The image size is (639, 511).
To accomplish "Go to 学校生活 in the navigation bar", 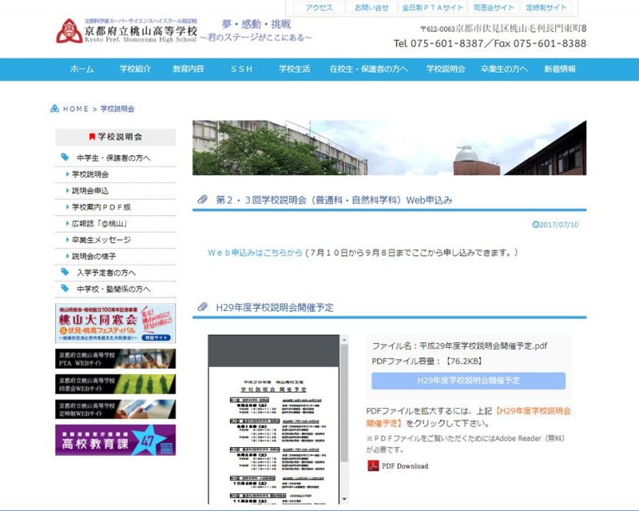I will pos(294,70).
